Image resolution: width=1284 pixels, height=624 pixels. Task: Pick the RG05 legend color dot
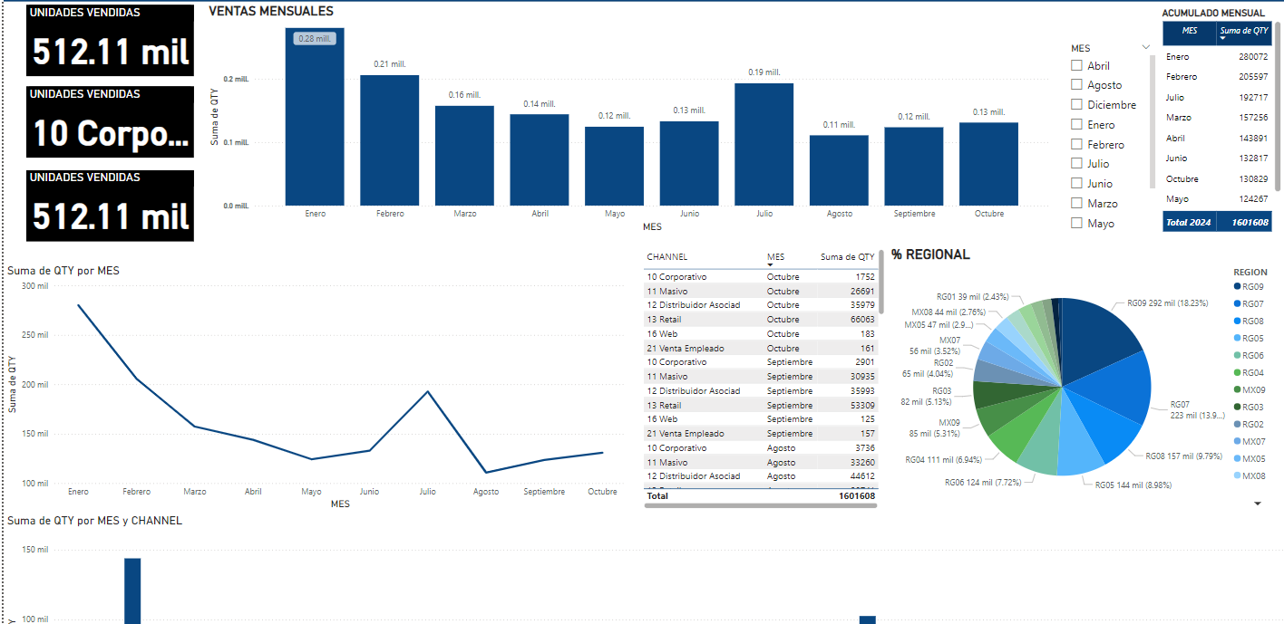1237,338
